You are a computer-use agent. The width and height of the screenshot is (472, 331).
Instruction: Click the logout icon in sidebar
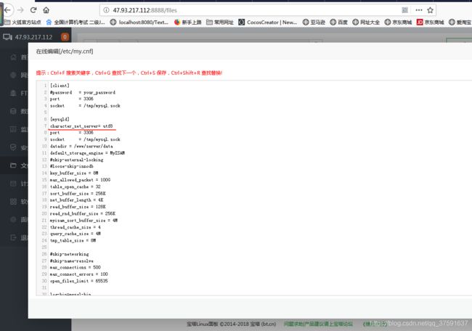[x=13, y=237]
